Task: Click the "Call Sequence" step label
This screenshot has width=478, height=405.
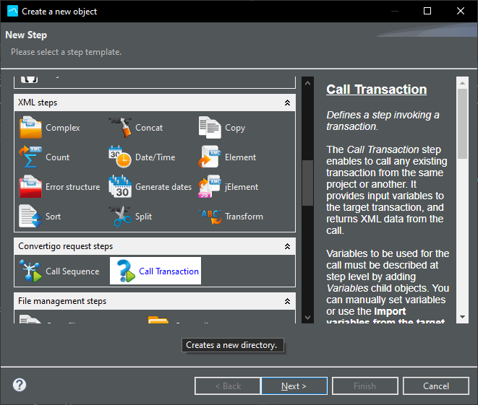Action: pos(72,271)
